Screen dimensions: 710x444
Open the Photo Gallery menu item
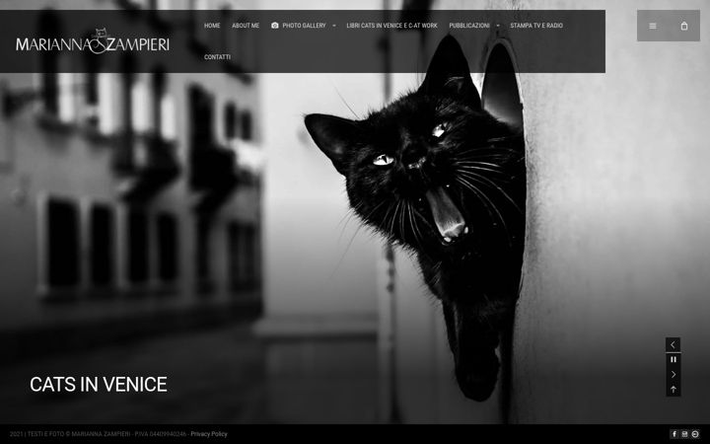(299, 26)
